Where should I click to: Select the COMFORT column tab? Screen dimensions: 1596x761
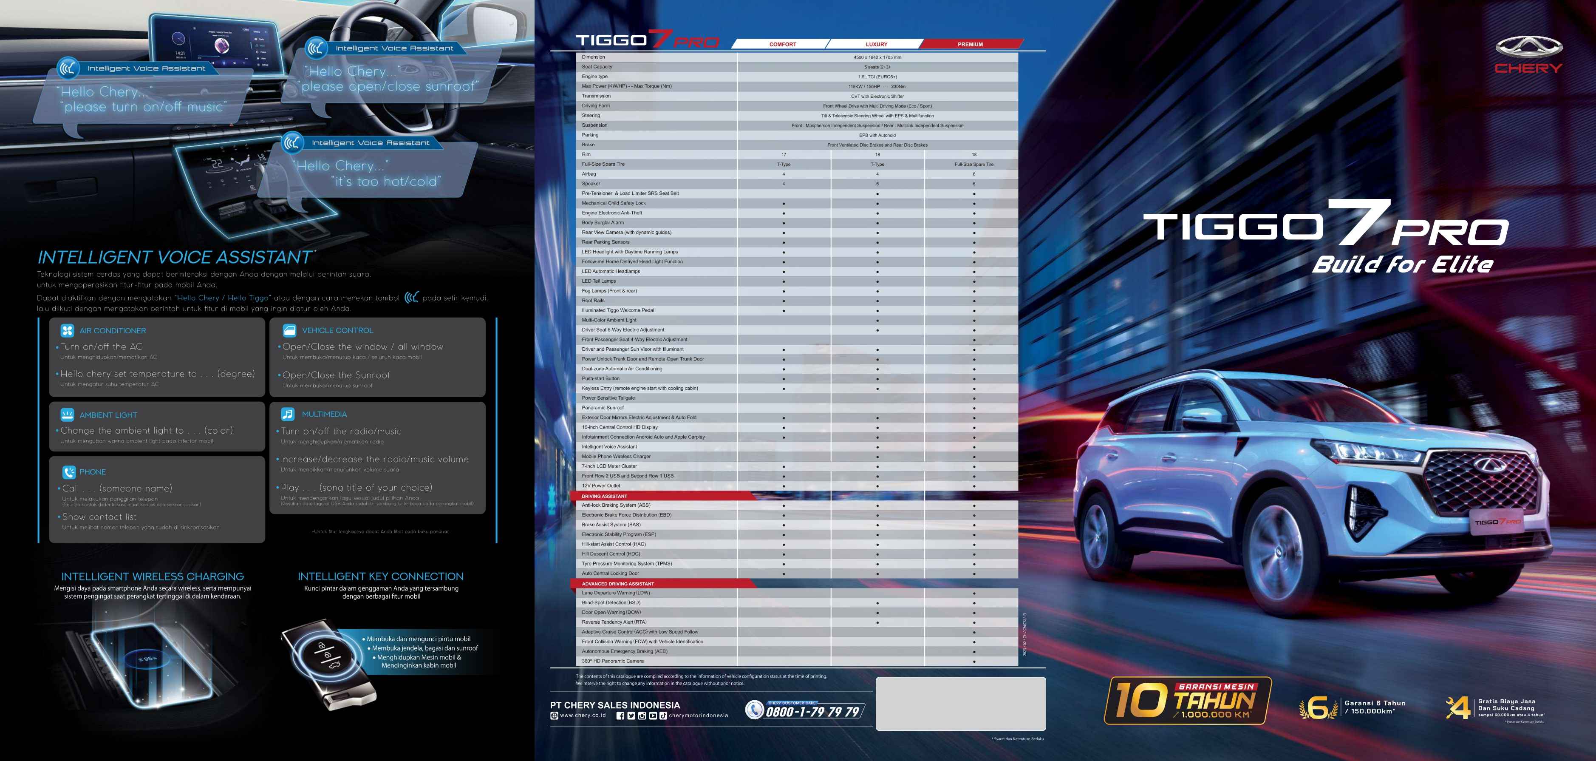783,44
